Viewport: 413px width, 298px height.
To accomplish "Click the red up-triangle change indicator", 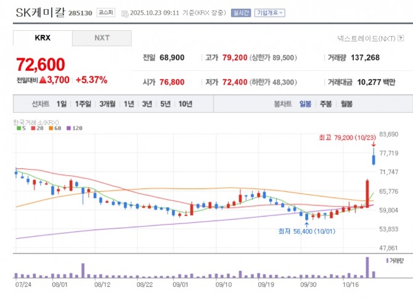I will click(x=43, y=80).
